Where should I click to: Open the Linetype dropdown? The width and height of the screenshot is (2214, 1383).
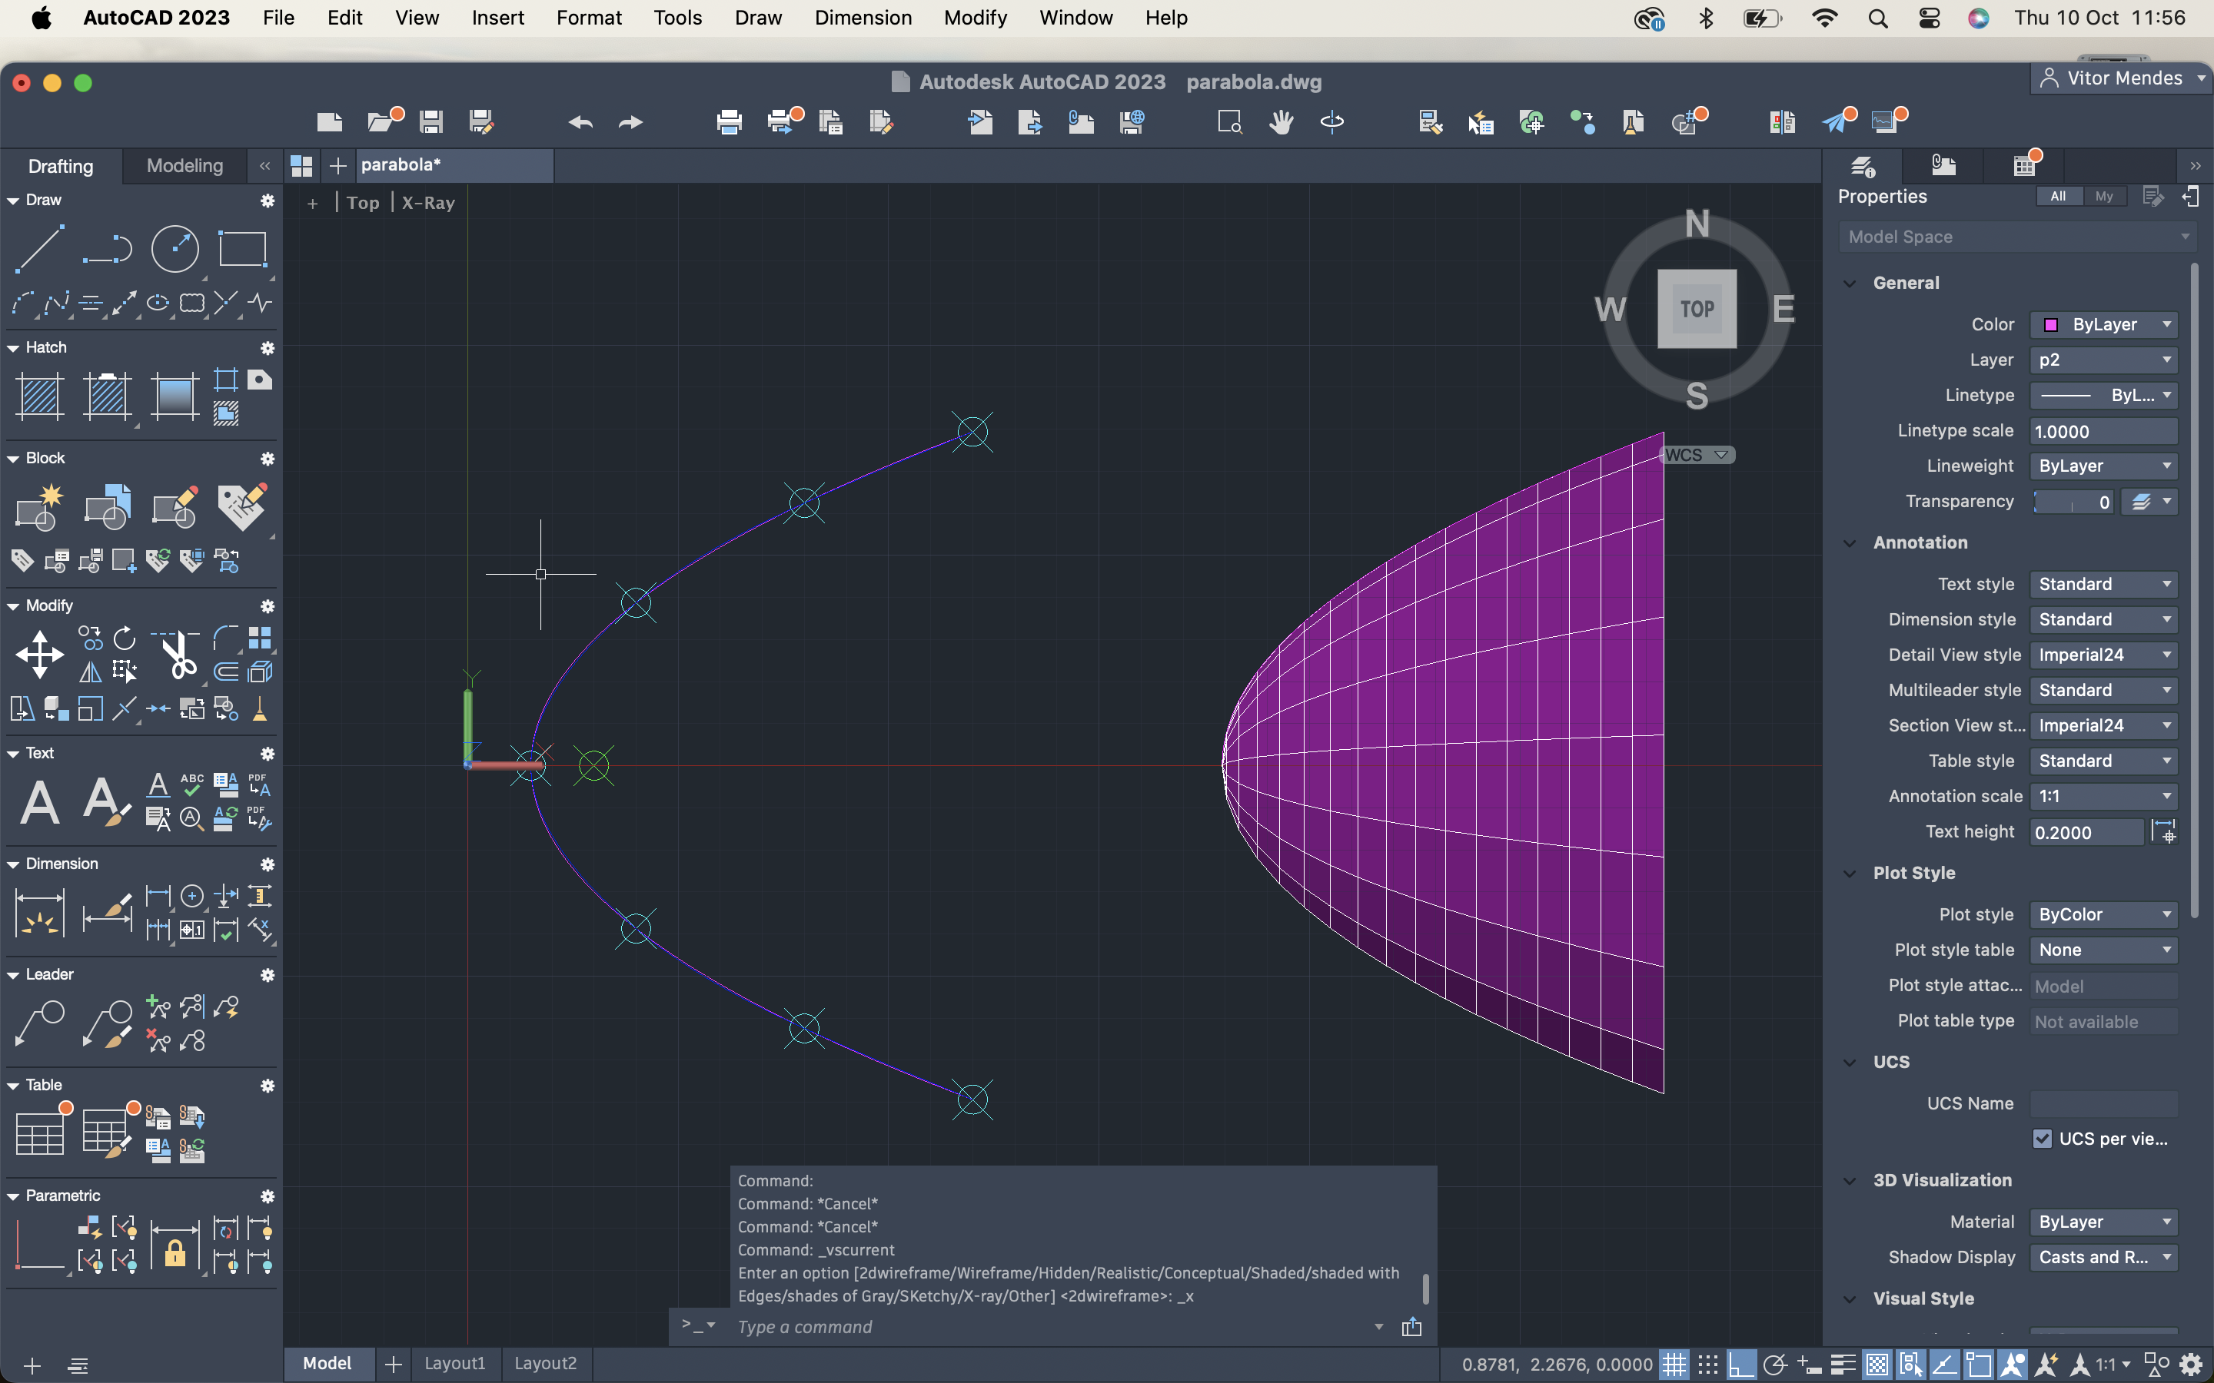pos(2103,395)
